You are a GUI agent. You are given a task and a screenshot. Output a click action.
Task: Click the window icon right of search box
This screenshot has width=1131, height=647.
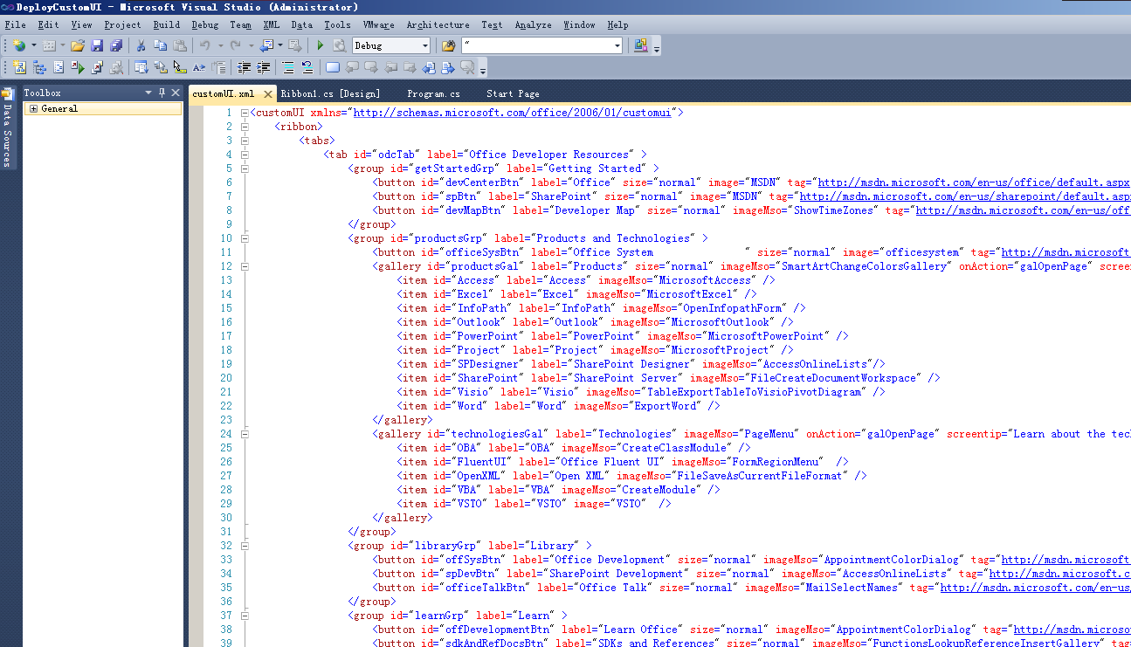tap(641, 45)
